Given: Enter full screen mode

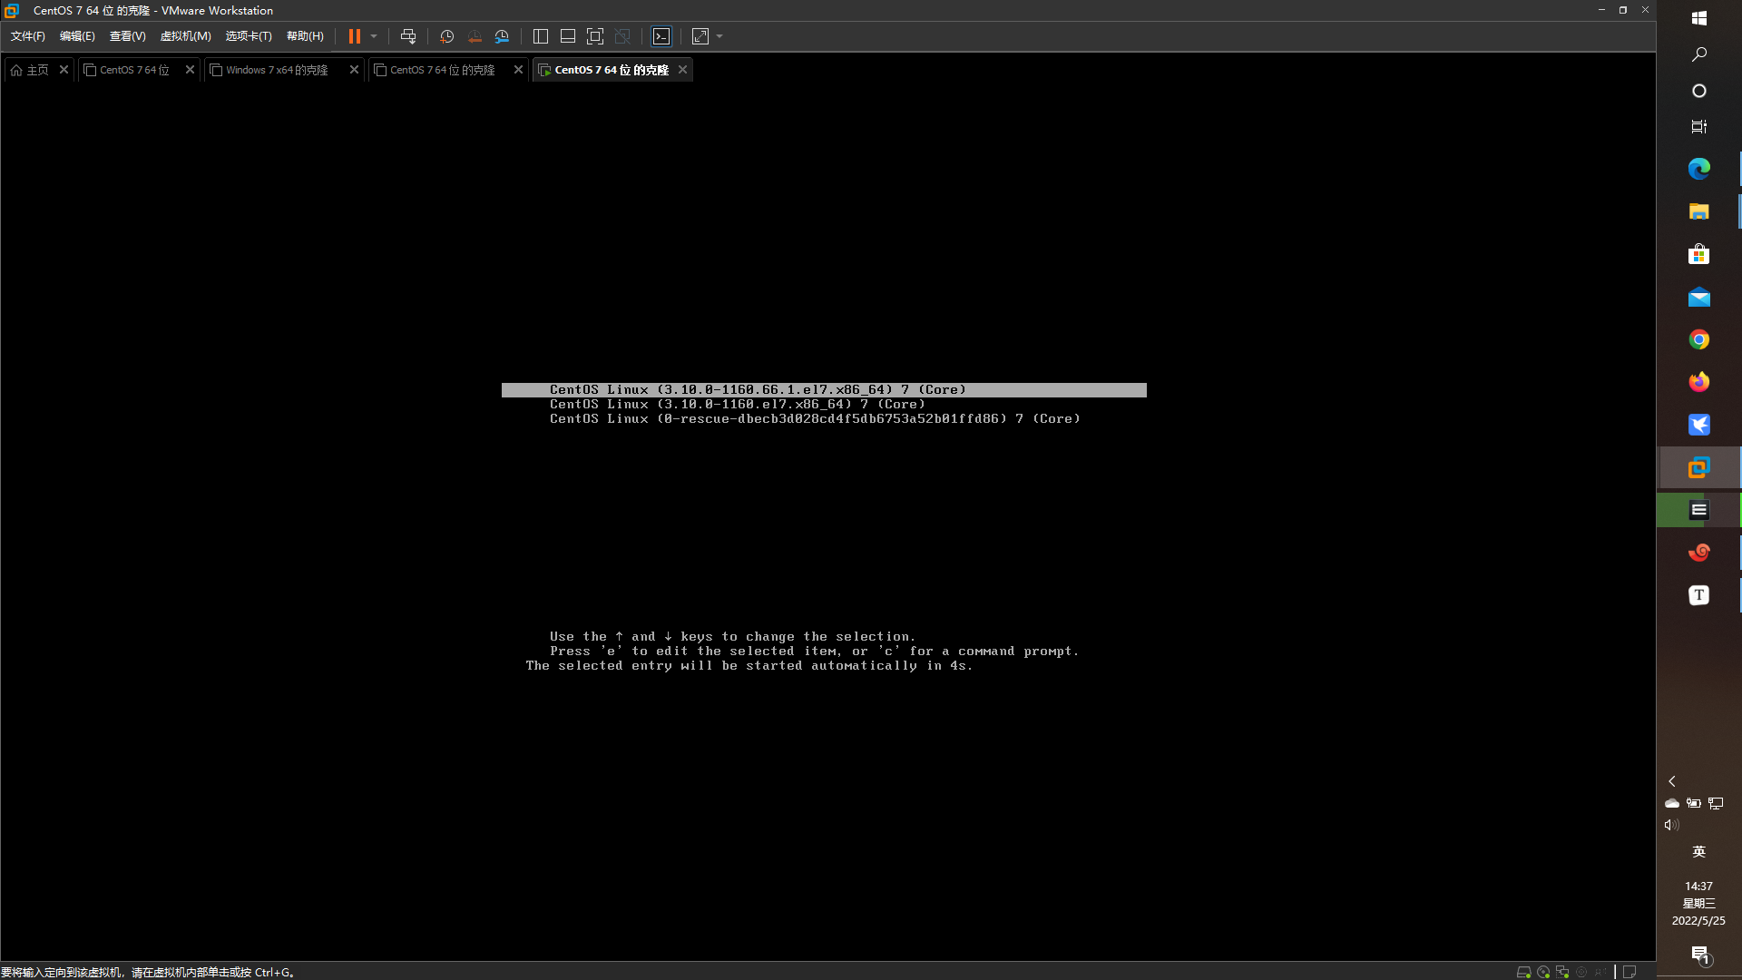Looking at the screenshot, I should [595, 36].
